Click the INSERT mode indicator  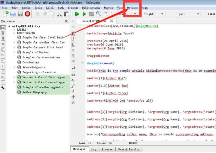point(133,143)
